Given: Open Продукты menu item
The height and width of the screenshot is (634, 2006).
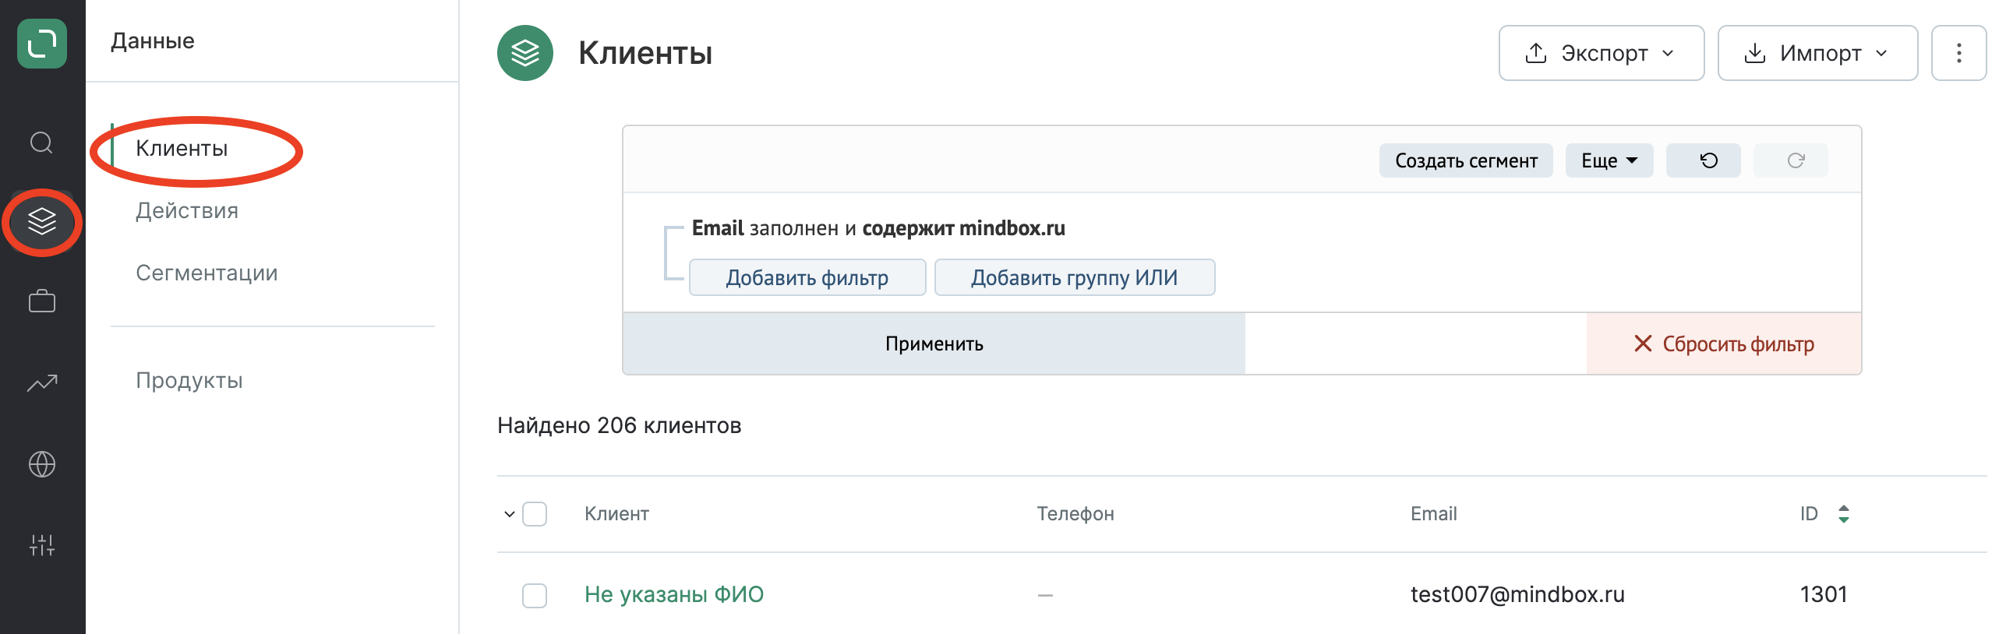Looking at the screenshot, I should (189, 380).
